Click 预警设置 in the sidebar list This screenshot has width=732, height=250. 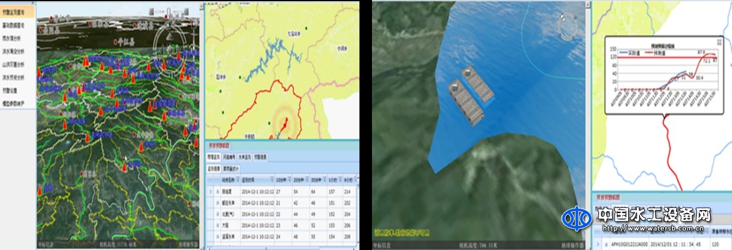11,90
